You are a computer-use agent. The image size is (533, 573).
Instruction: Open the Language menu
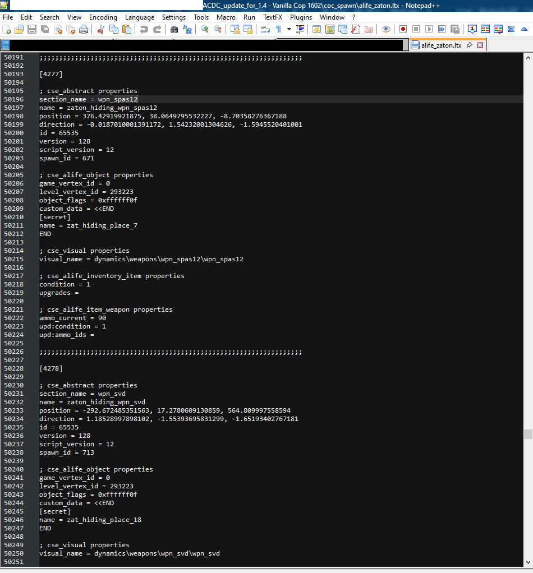[140, 17]
